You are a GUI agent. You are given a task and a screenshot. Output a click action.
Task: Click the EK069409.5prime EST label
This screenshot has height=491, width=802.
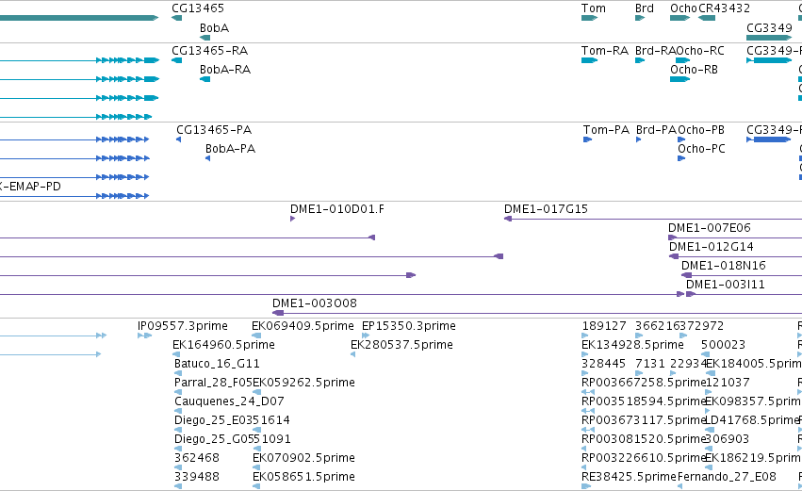click(303, 326)
